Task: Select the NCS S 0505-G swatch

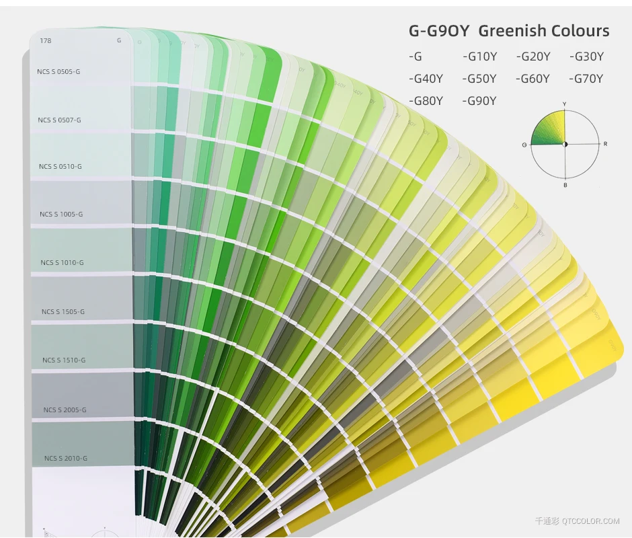Action: pyautogui.click(x=81, y=66)
